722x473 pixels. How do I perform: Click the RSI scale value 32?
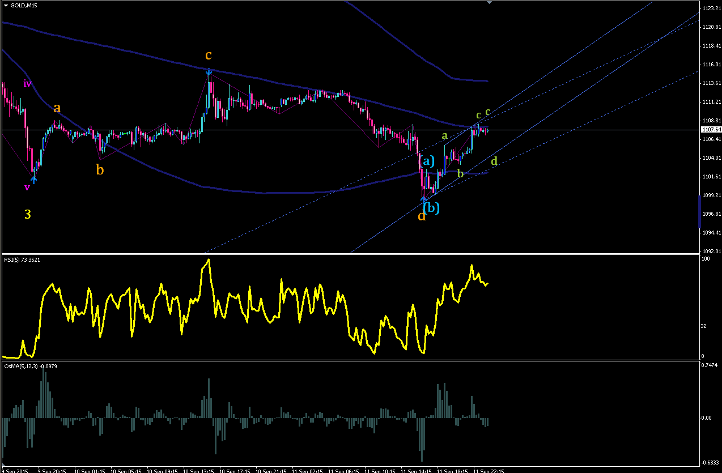coord(704,327)
